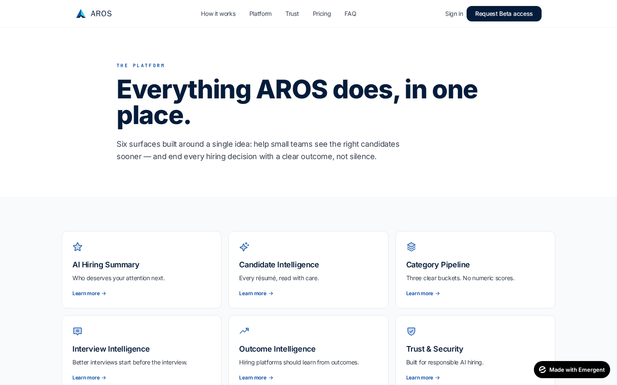Click Learn more under Interview Intelligence
This screenshot has width=617, height=385.
pos(89,378)
